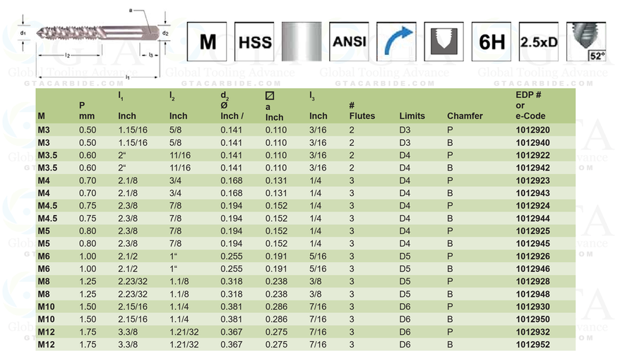Viewport: 625px width, 351px height.
Task: Click the '# Flutes' column header
Action: point(362,111)
